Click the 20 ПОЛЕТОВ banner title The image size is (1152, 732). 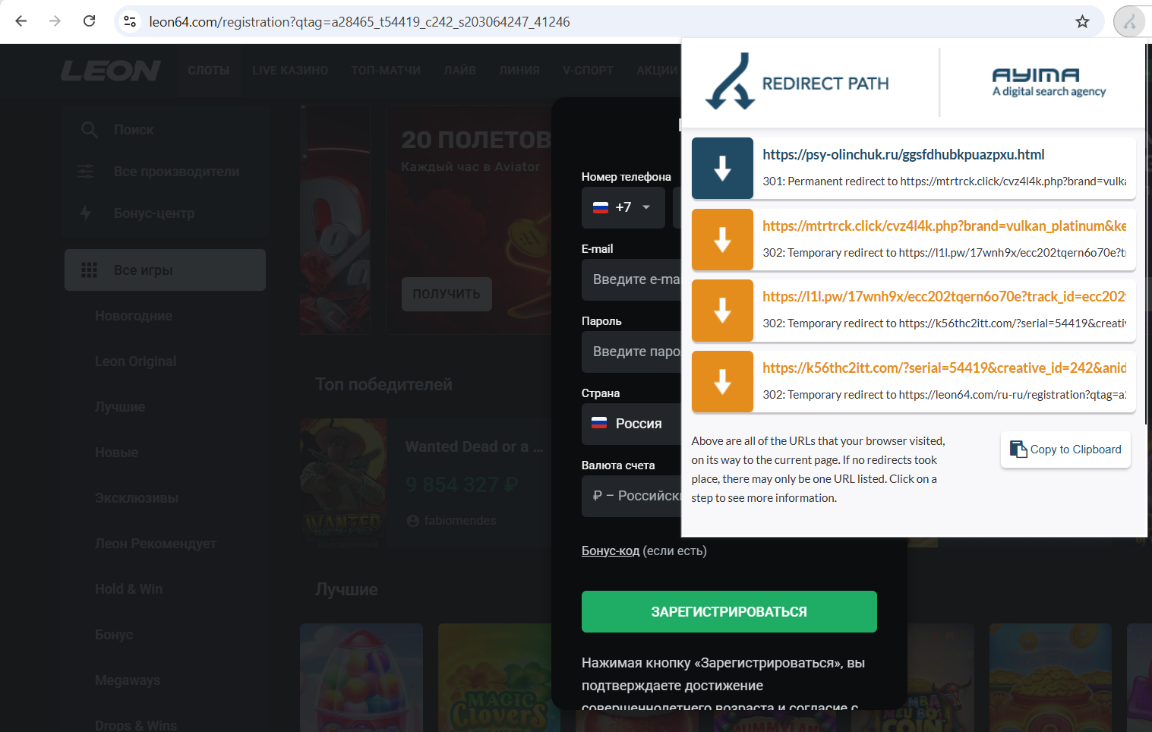click(476, 140)
